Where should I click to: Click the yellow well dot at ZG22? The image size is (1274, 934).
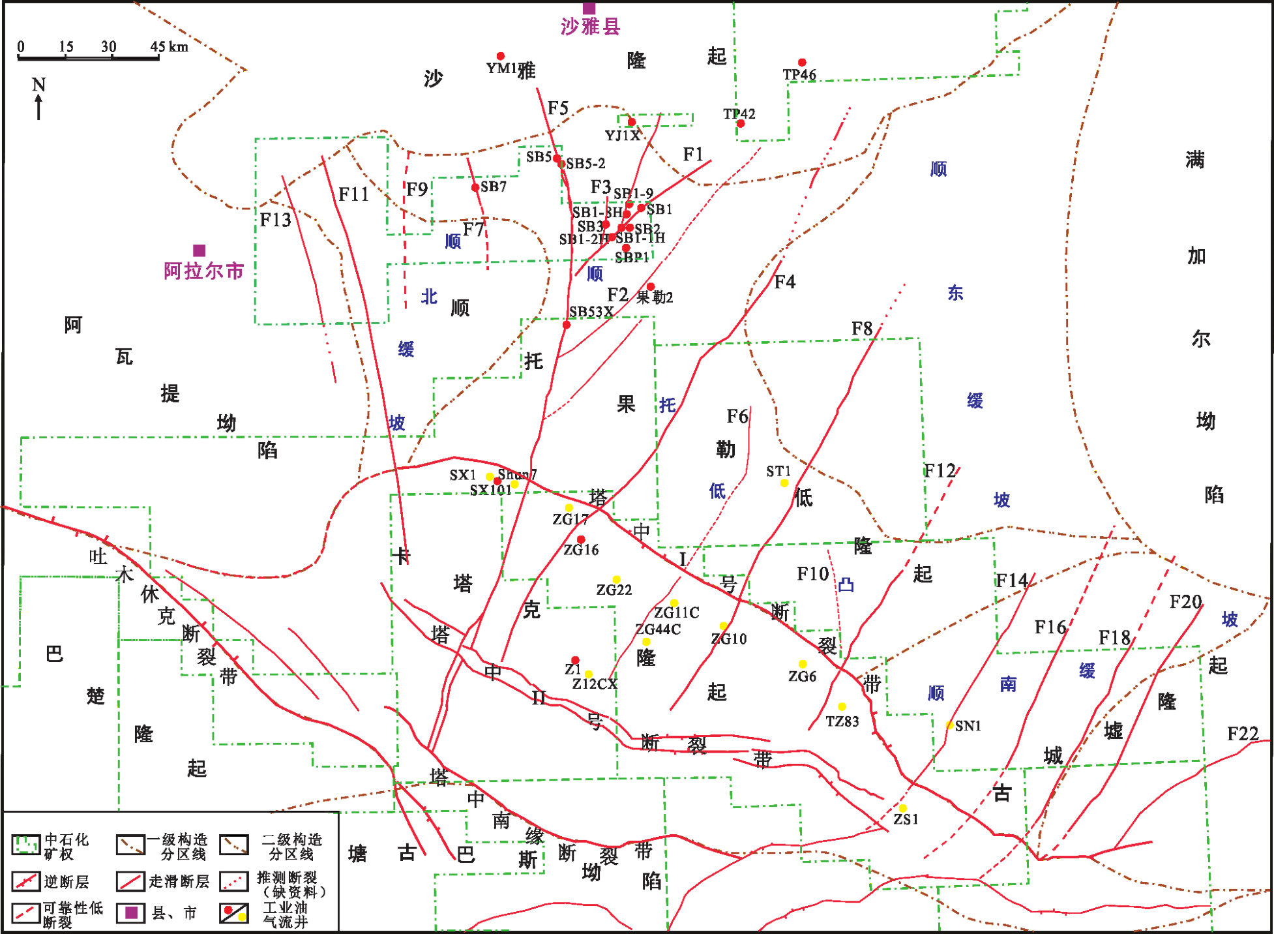[617, 580]
